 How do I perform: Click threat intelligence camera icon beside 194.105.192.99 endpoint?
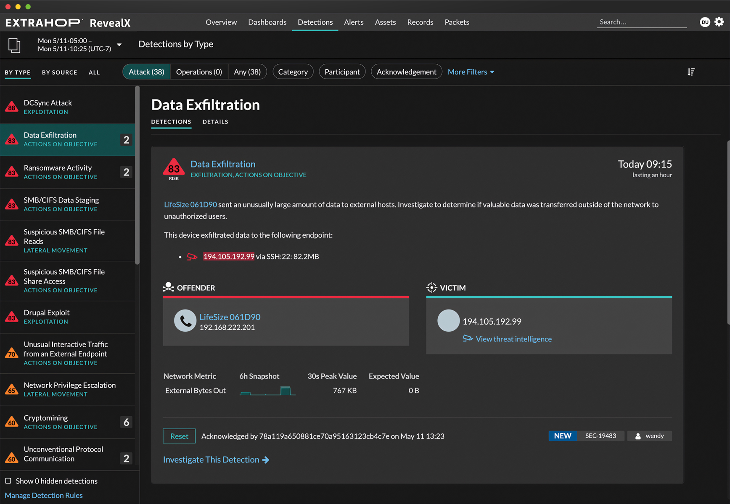click(192, 257)
